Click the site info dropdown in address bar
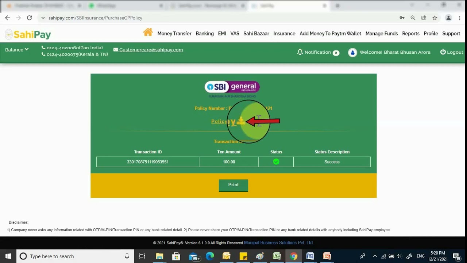The height and width of the screenshot is (263, 467). [x=43, y=18]
